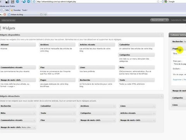186x140 pixels.
Task: Select the Flux available widget
Action: click(x=57, y=67)
